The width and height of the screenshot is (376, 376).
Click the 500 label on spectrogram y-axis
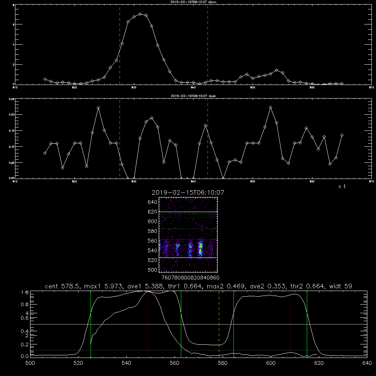coord(152,270)
